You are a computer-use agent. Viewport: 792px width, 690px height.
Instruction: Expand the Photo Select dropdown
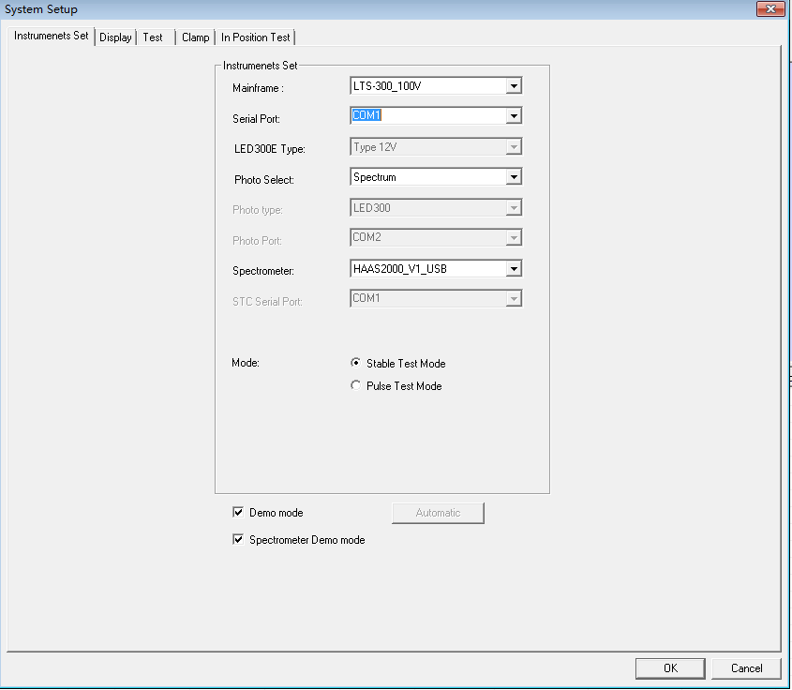click(x=513, y=177)
